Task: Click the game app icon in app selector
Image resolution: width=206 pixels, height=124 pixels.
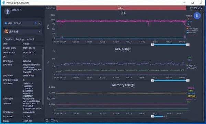Action: [6, 31]
